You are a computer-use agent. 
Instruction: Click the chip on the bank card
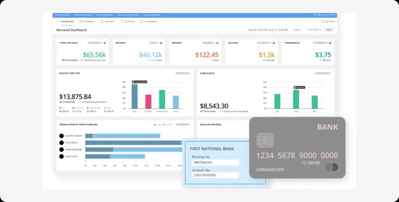[x=265, y=140]
